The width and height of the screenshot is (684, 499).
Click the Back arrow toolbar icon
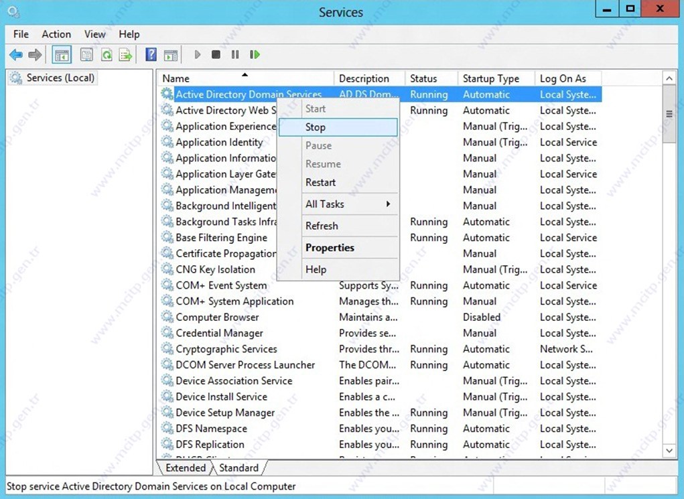click(x=16, y=54)
